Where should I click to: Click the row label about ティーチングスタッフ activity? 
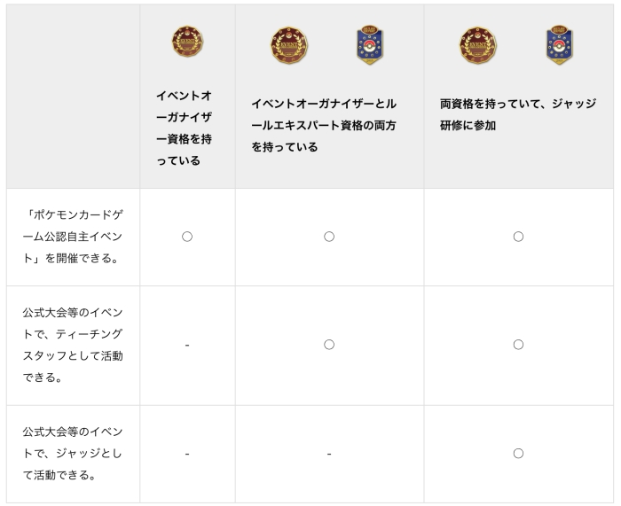(73, 345)
